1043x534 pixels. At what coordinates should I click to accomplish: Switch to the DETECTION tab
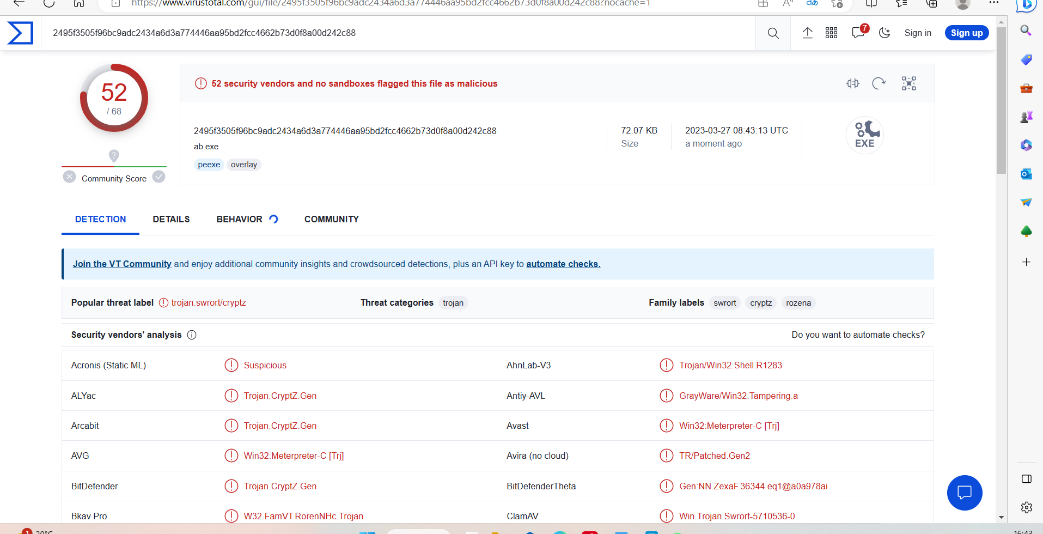tap(101, 219)
